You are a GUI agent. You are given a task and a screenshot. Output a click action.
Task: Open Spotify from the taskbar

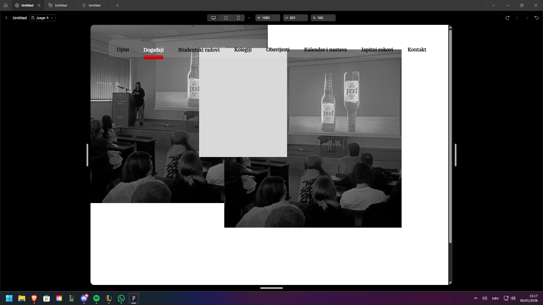coord(96,299)
